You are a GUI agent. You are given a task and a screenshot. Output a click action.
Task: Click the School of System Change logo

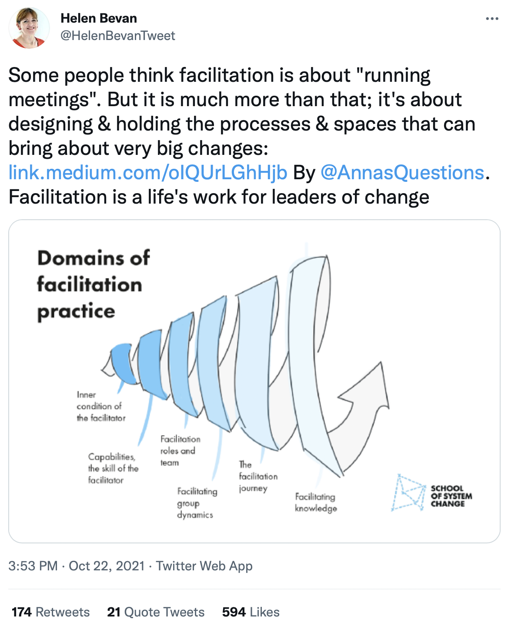(x=431, y=493)
